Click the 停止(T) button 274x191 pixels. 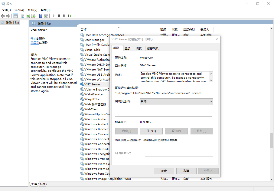click(x=151, y=131)
